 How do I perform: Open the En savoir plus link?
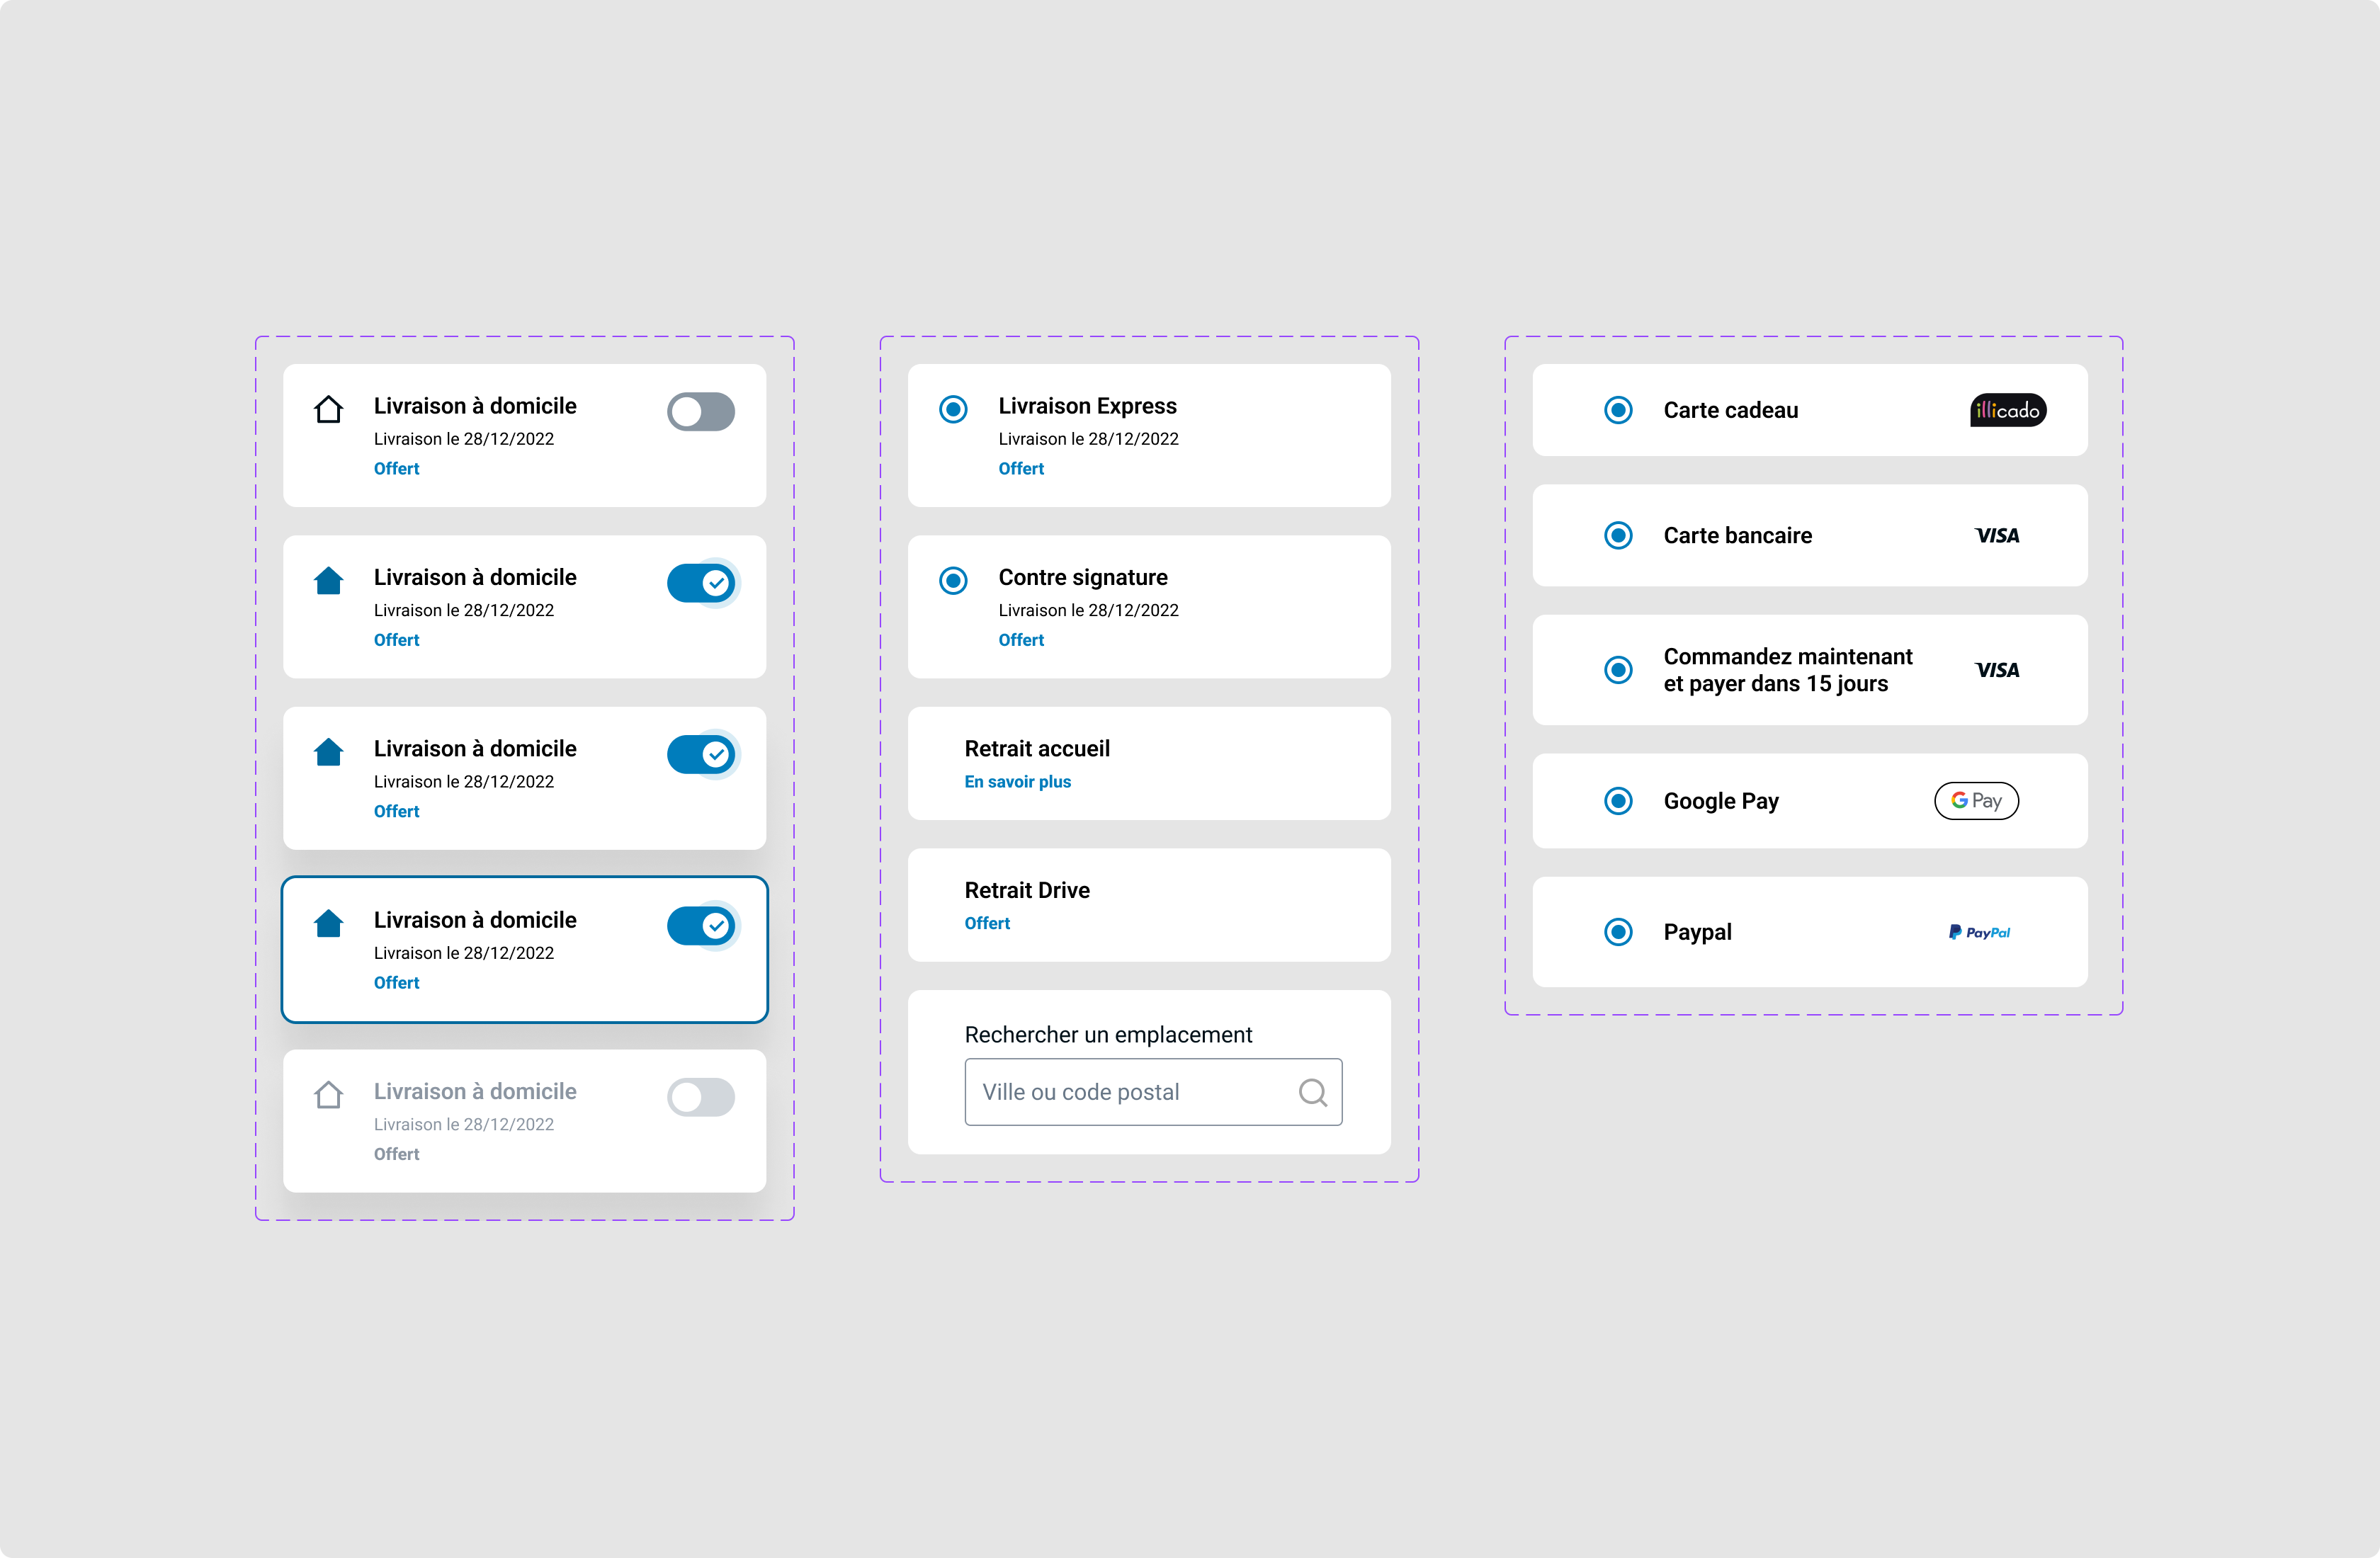(1017, 782)
